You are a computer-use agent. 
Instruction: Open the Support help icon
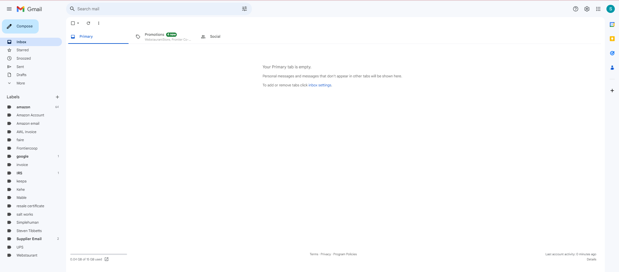pyautogui.click(x=575, y=9)
